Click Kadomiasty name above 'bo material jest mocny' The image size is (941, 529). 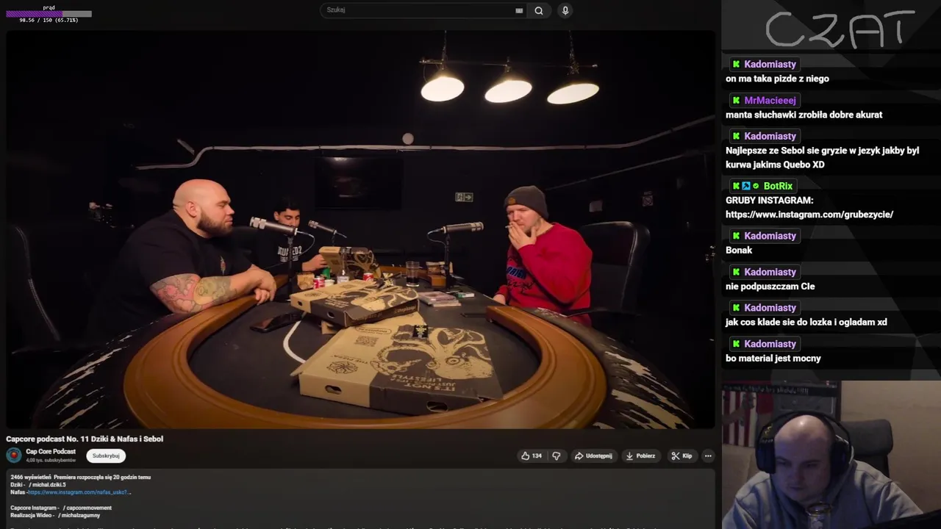point(770,344)
